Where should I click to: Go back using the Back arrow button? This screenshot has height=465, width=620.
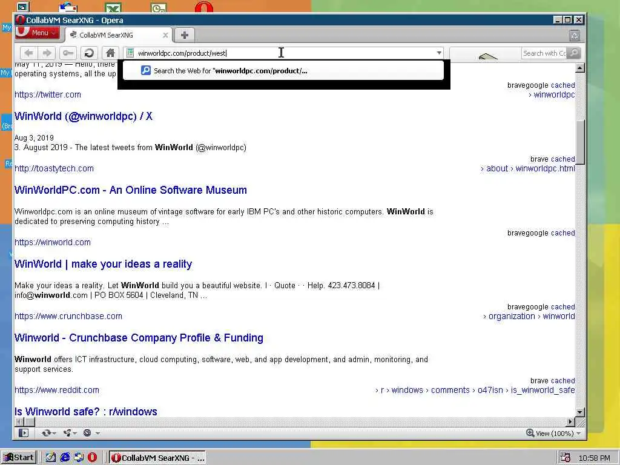click(x=28, y=53)
